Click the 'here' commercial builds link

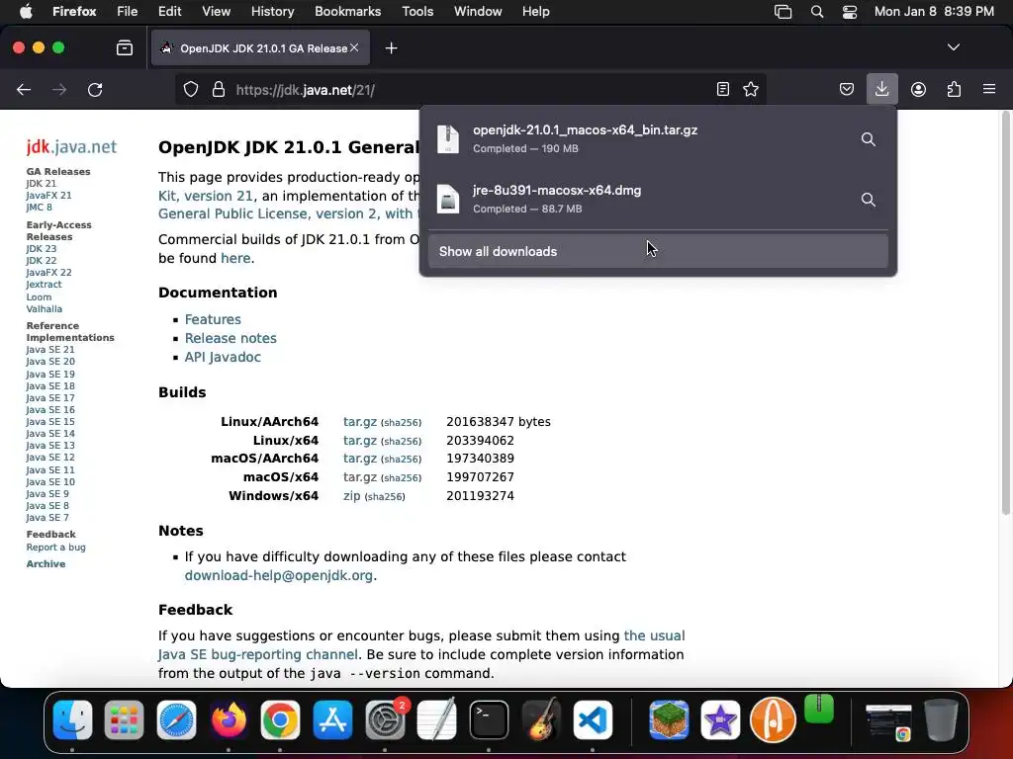(x=235, y=258)
